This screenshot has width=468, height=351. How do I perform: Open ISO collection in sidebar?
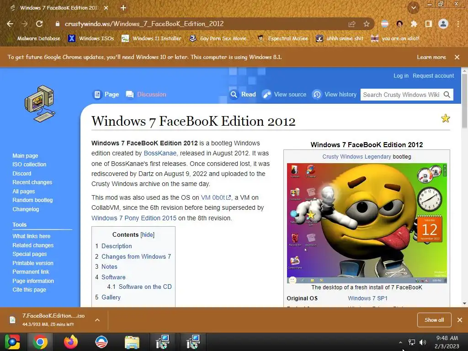pyautogui.click(x=29, y=165)
